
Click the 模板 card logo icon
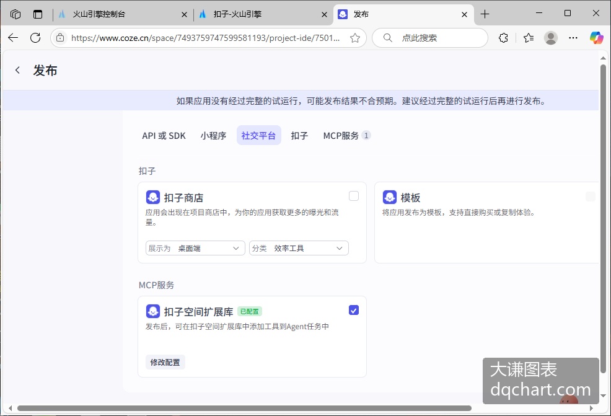389,197
